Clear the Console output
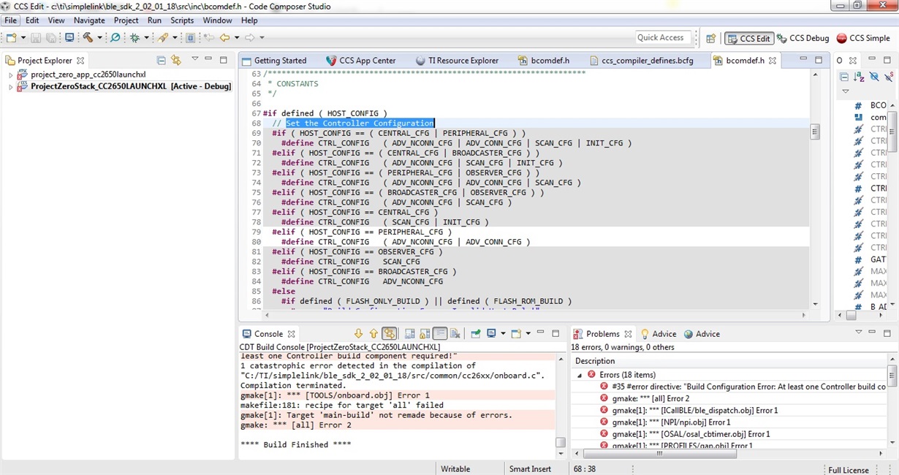This screenshot has width=899, height=475. [x=455, y=334]
